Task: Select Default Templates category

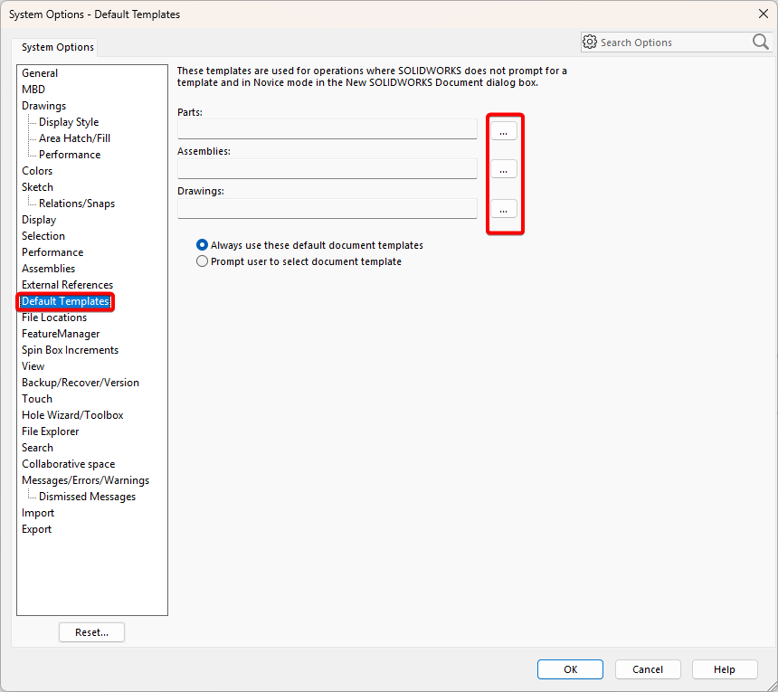Action: click(65, 301)
